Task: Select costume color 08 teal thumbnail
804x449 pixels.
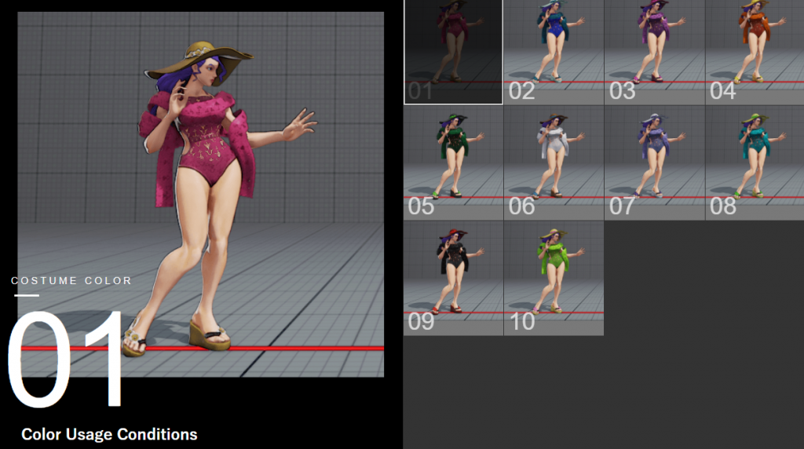Action: coord(755,163)
